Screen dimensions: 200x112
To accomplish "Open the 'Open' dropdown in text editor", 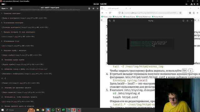I will pyautogui.click(x=4, y=8).
